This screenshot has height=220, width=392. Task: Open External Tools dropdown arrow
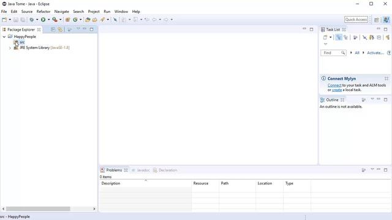(x=60, y=20)
